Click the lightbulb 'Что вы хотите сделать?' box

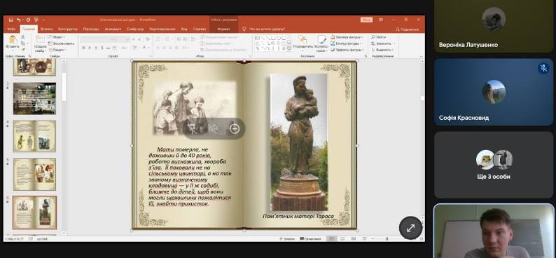click(x=264, y=29)
